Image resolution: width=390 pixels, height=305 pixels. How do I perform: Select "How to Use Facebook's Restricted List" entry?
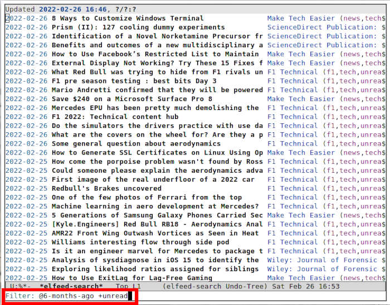(x=155, y=54)
